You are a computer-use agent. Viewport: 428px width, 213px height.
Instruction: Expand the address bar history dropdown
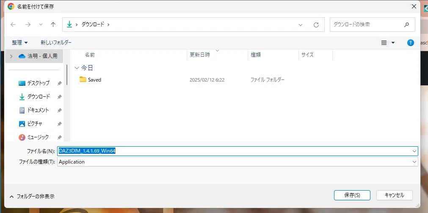pyautogui.click(x=301, y=25)
